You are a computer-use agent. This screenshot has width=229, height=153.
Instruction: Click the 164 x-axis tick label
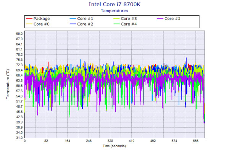tap(68, 141)
